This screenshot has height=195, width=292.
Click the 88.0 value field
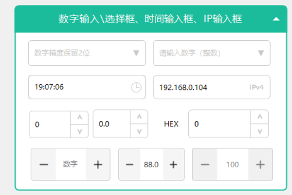[x=152, y=164]
